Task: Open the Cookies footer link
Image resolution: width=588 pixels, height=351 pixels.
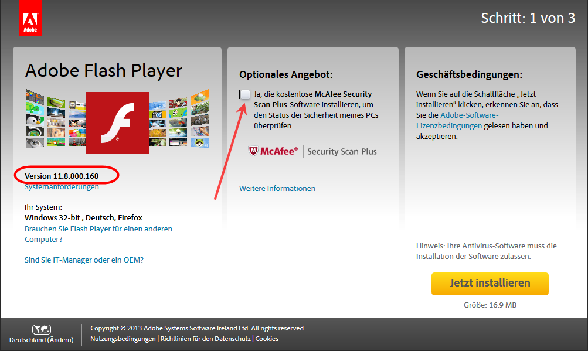Action: [x=267, y=339]
